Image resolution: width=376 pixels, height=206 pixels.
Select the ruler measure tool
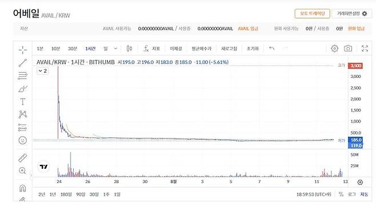click(23, 158)
